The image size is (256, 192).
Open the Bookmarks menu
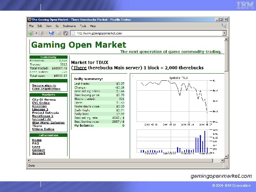69,26
